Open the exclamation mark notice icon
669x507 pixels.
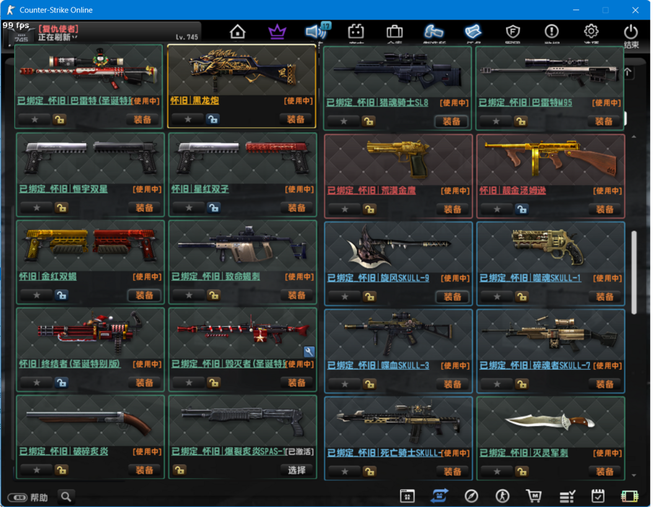(551, 32)
